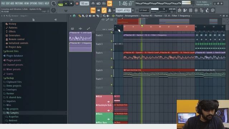Open the OPTIONS menu
229x129 pixels.
[x=33, y=3]
